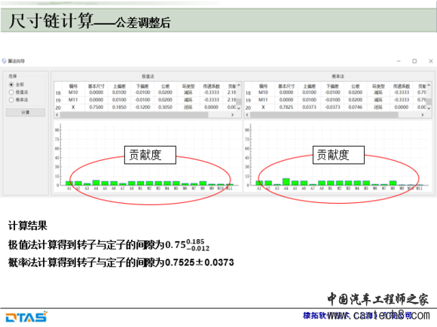The image size is (437, 327).
Task: Click the left table horizontal scrollbar thumb
Action: point(134,115)
